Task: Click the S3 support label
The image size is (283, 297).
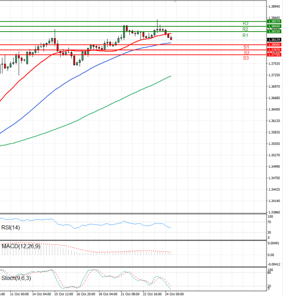Action: tap(246, 58)
